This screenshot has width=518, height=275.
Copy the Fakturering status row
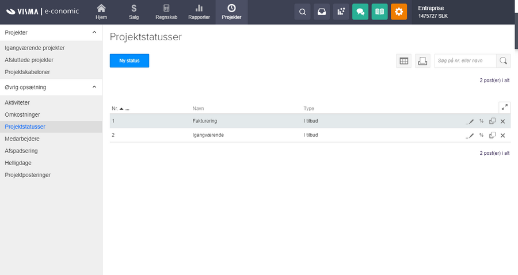[492, 121]
